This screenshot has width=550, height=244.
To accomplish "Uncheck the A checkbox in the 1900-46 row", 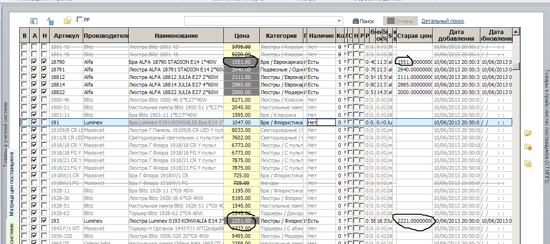I will point(34,100).
